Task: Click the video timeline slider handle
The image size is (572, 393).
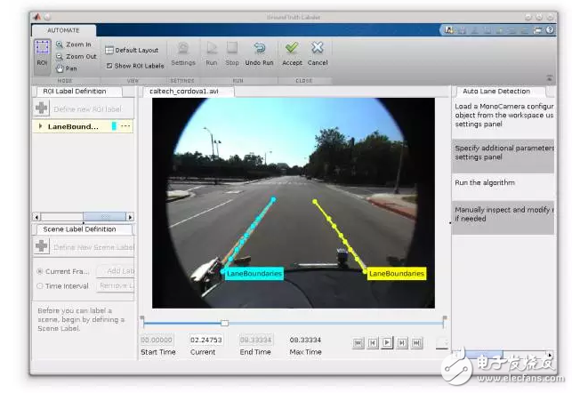Action: [x=224, y=323]
